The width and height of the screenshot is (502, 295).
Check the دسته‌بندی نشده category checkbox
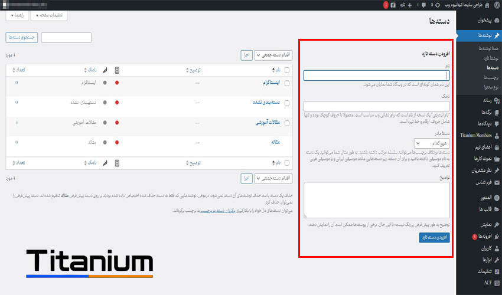pos(287,103)
